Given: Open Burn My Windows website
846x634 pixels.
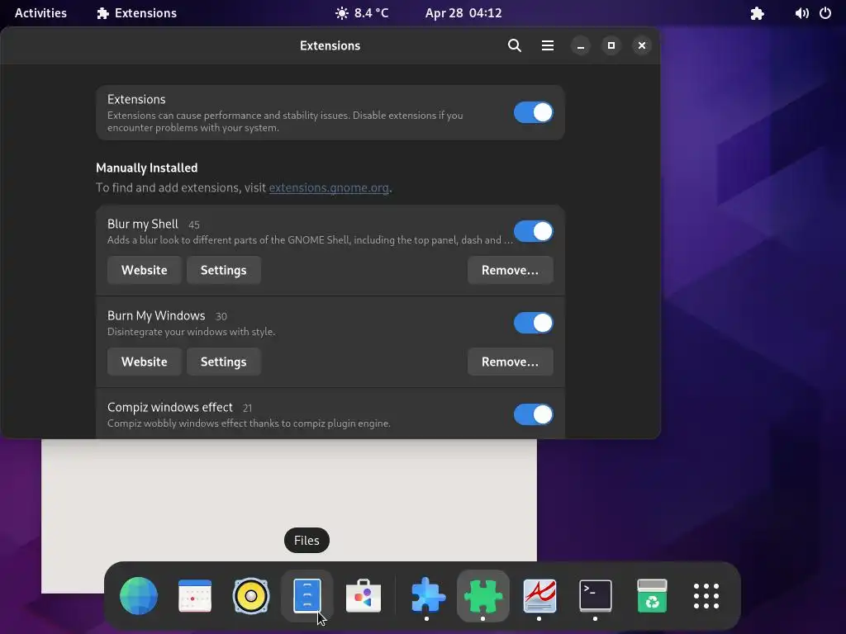Looking at the screenshot, I should (x=144, y=362).
